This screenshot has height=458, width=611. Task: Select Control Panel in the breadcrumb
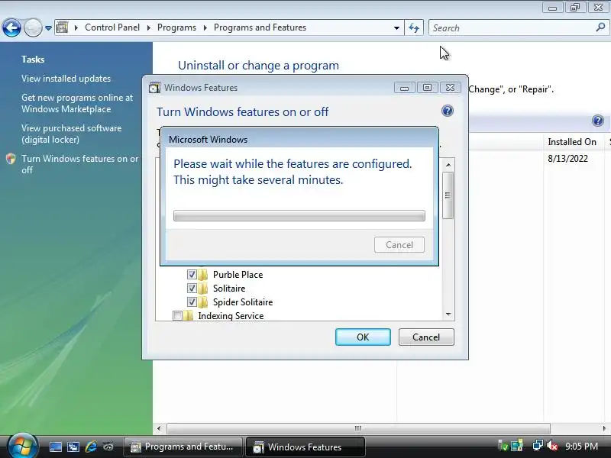point(112,27)
